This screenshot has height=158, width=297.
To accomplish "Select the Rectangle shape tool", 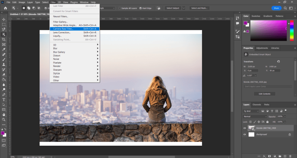I will point(4,109).
